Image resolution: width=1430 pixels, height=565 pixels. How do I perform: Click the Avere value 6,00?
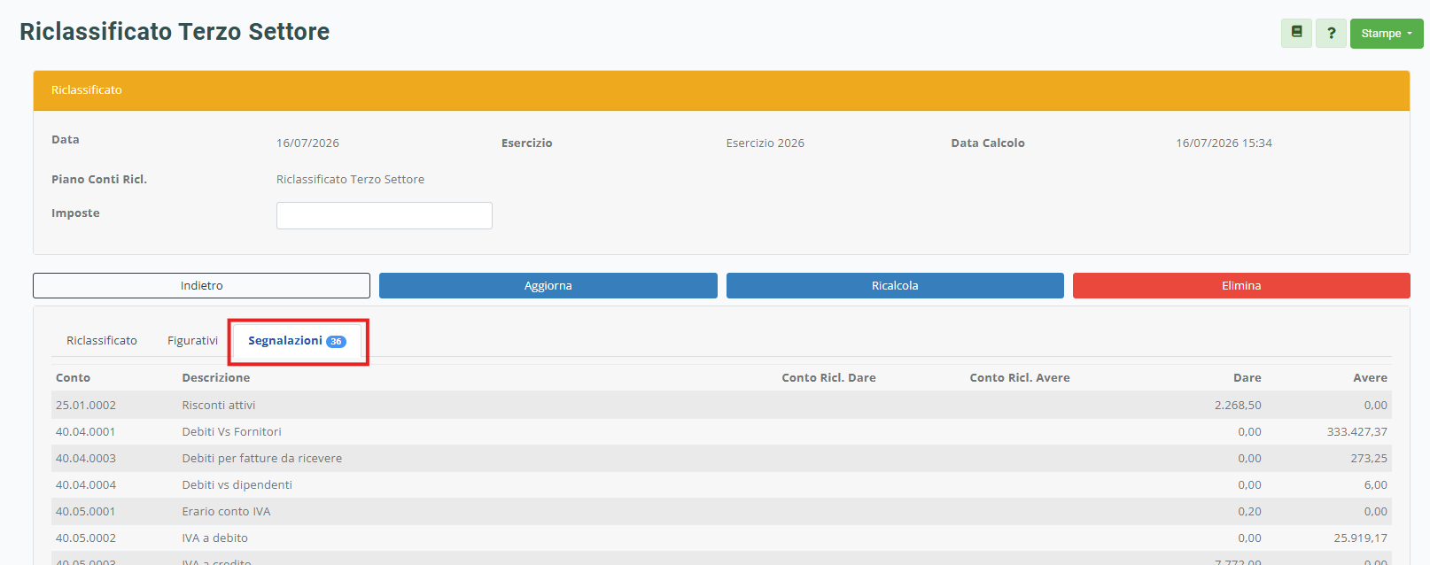tap(1376, 484)
